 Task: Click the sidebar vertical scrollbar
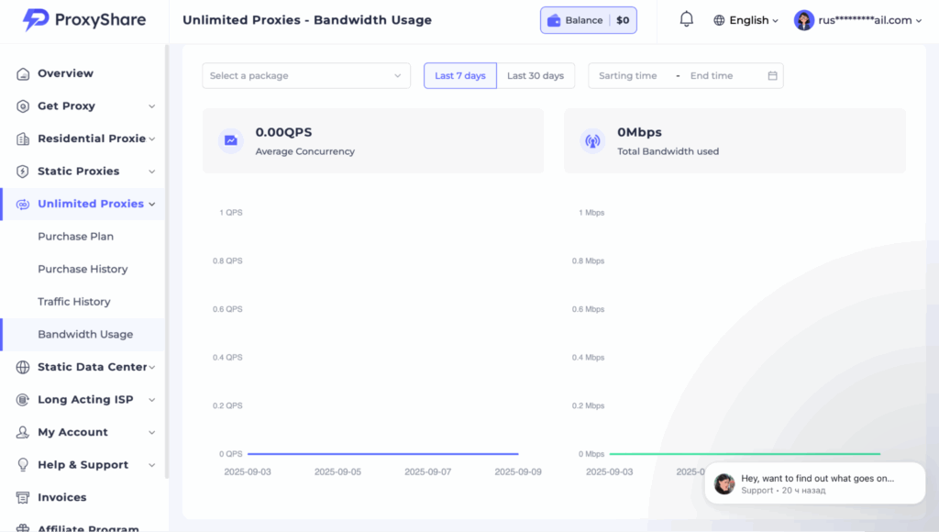[167, 261]
